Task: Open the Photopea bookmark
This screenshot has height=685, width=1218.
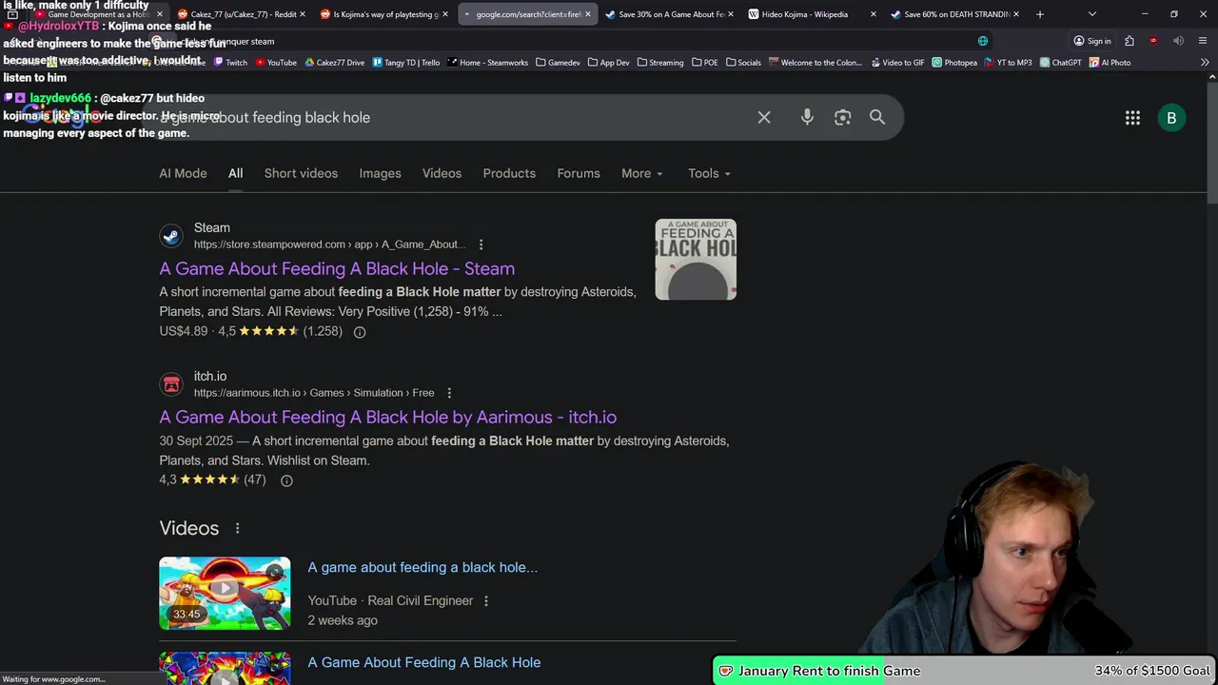Action: pyautogui.click(x=954, y=63)
